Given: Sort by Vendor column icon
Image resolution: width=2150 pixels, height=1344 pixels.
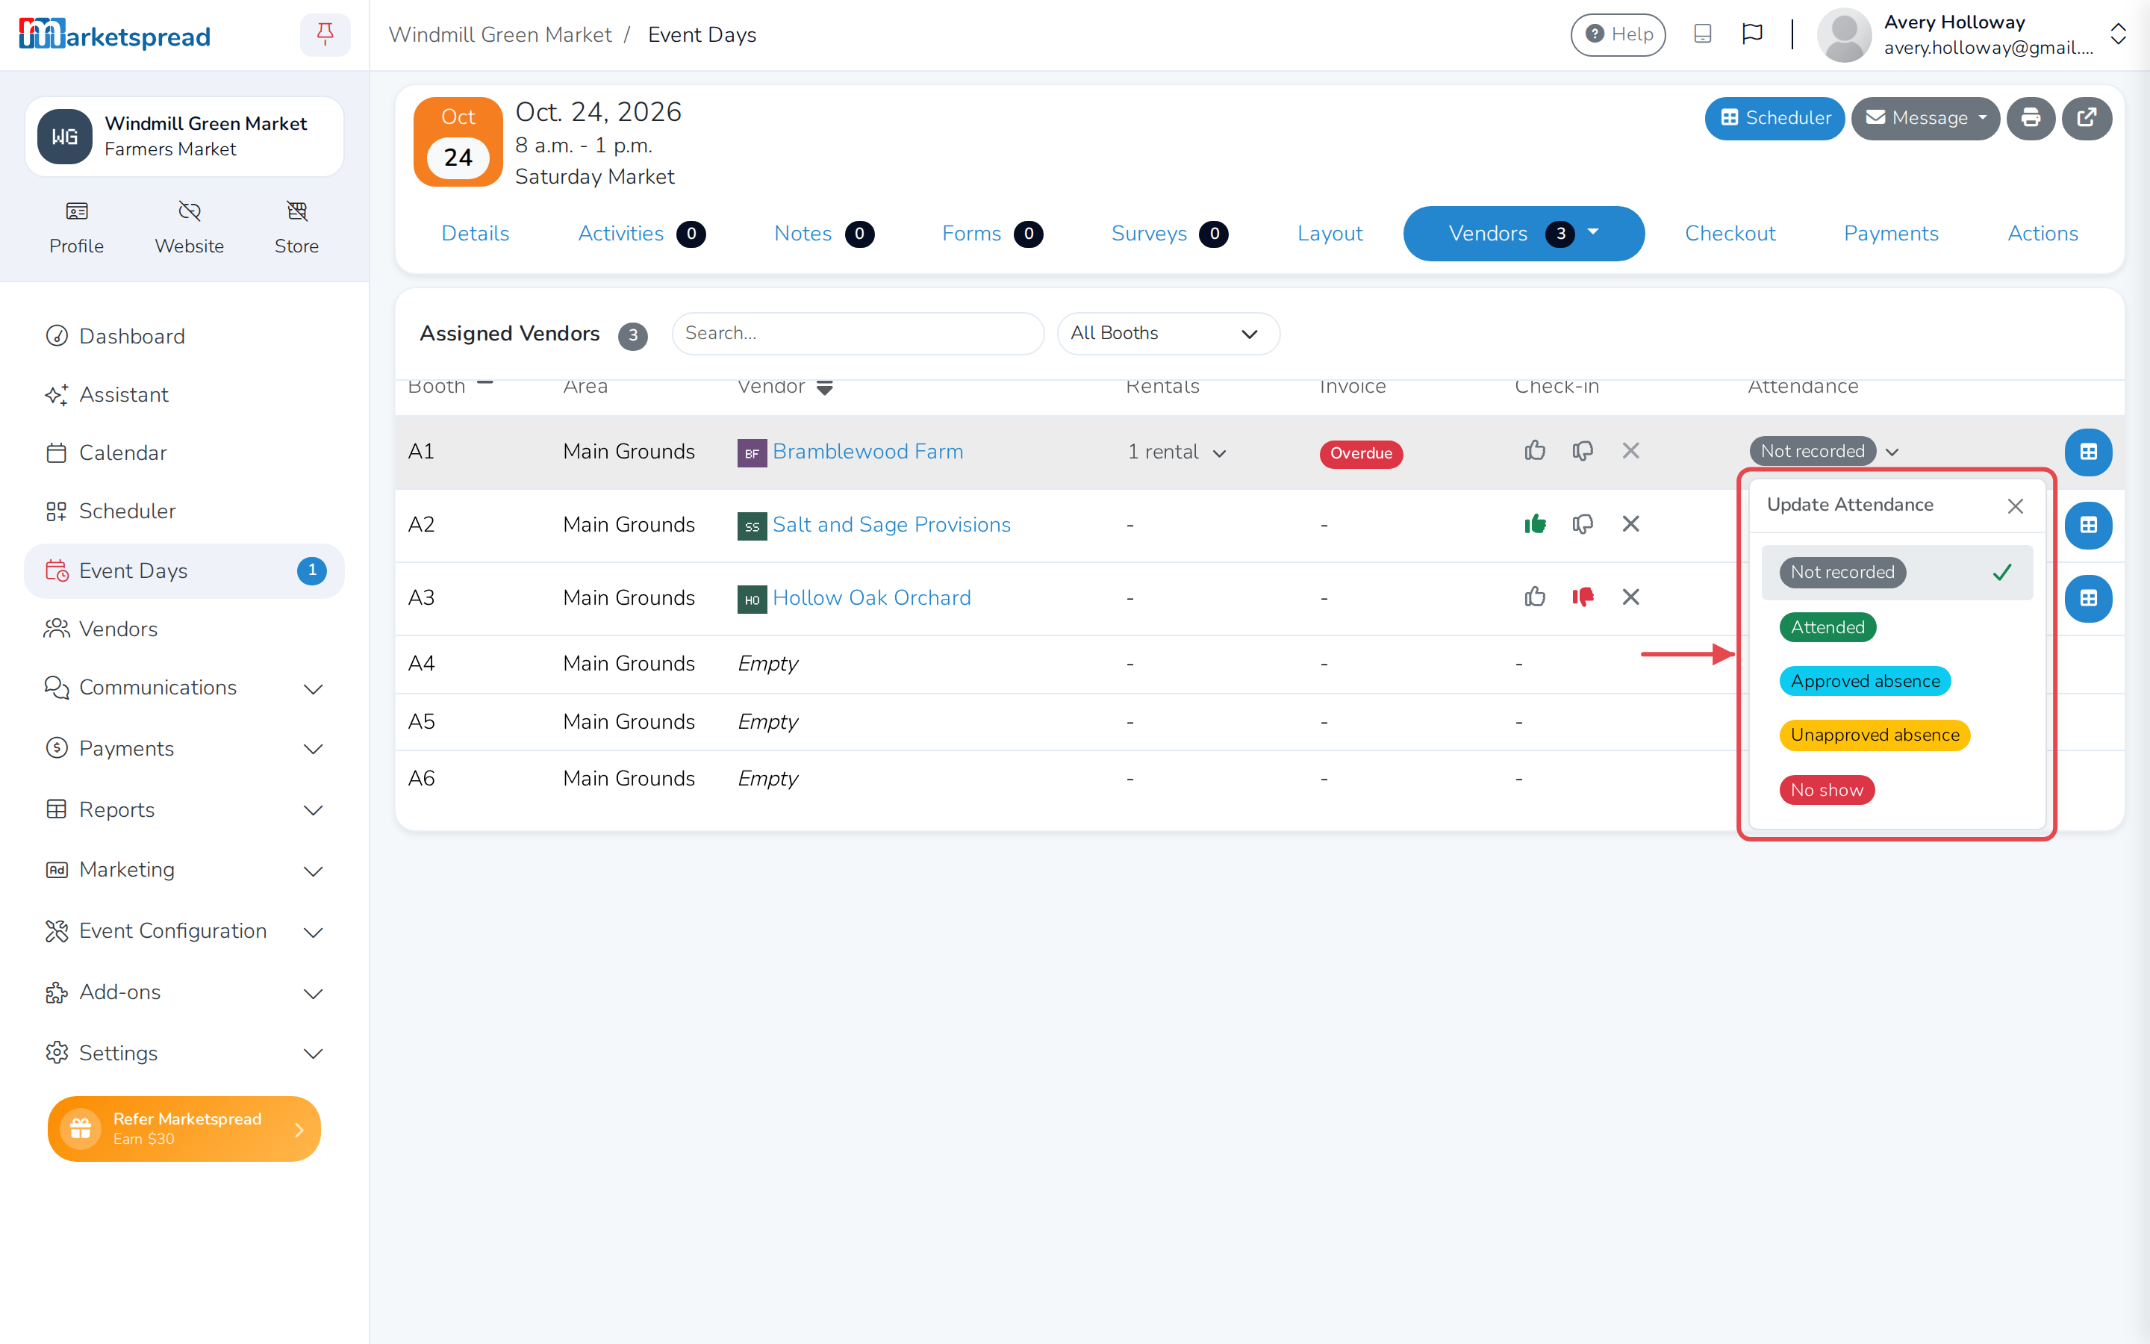Looking at the screenshot, I should coord(824,388).
